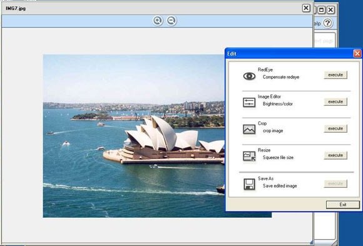
Task: Exit the Edit dialog
Action: pyautogui.click(x=343, y=205)
